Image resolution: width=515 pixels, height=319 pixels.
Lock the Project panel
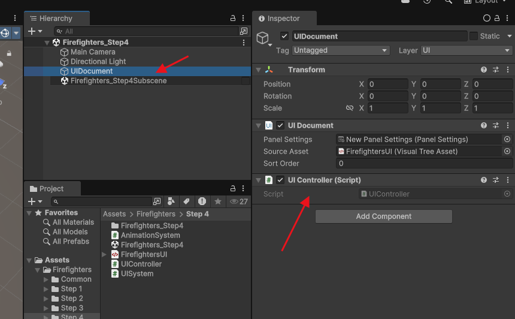point(232,188)
